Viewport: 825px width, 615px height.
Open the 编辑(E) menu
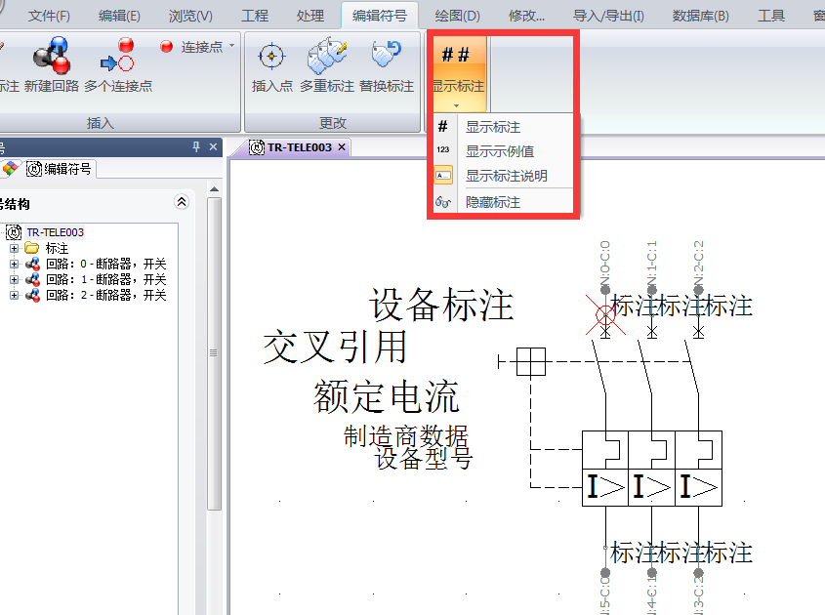pyautogui.click(x=119, y=16)
